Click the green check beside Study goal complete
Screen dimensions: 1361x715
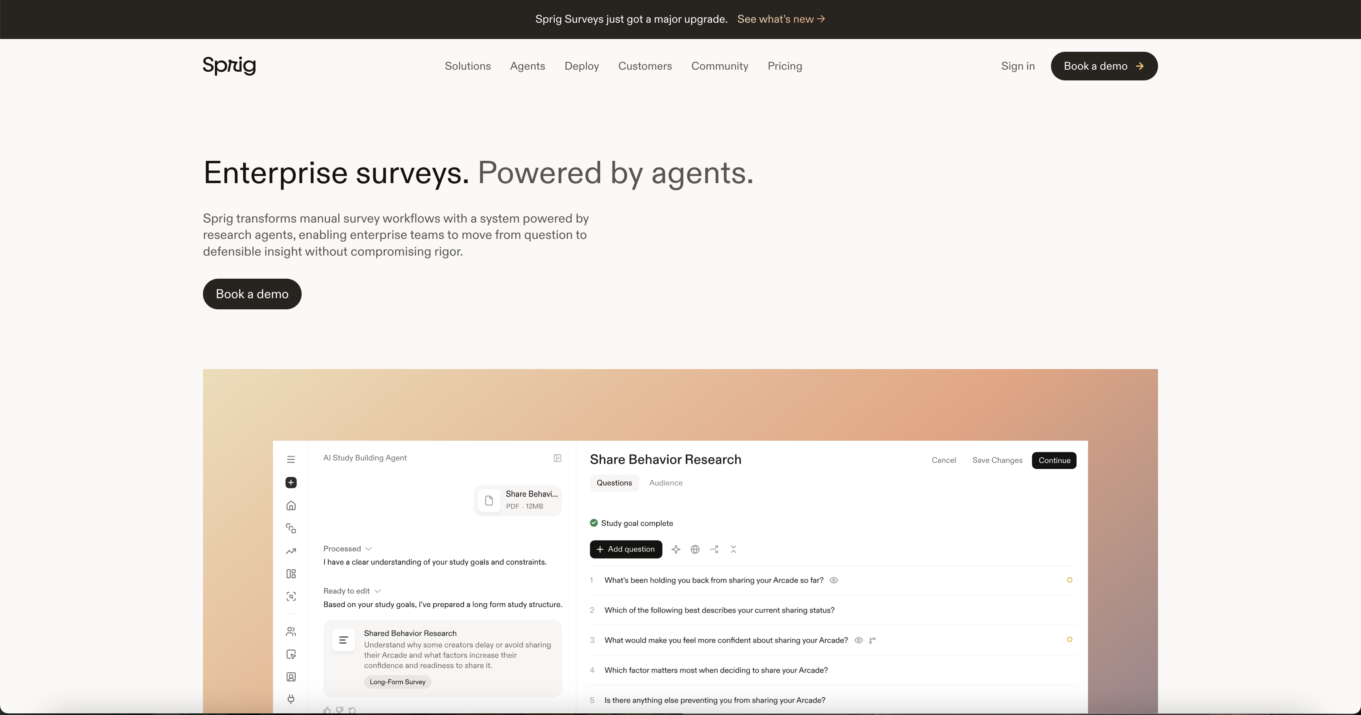point(594,523)
